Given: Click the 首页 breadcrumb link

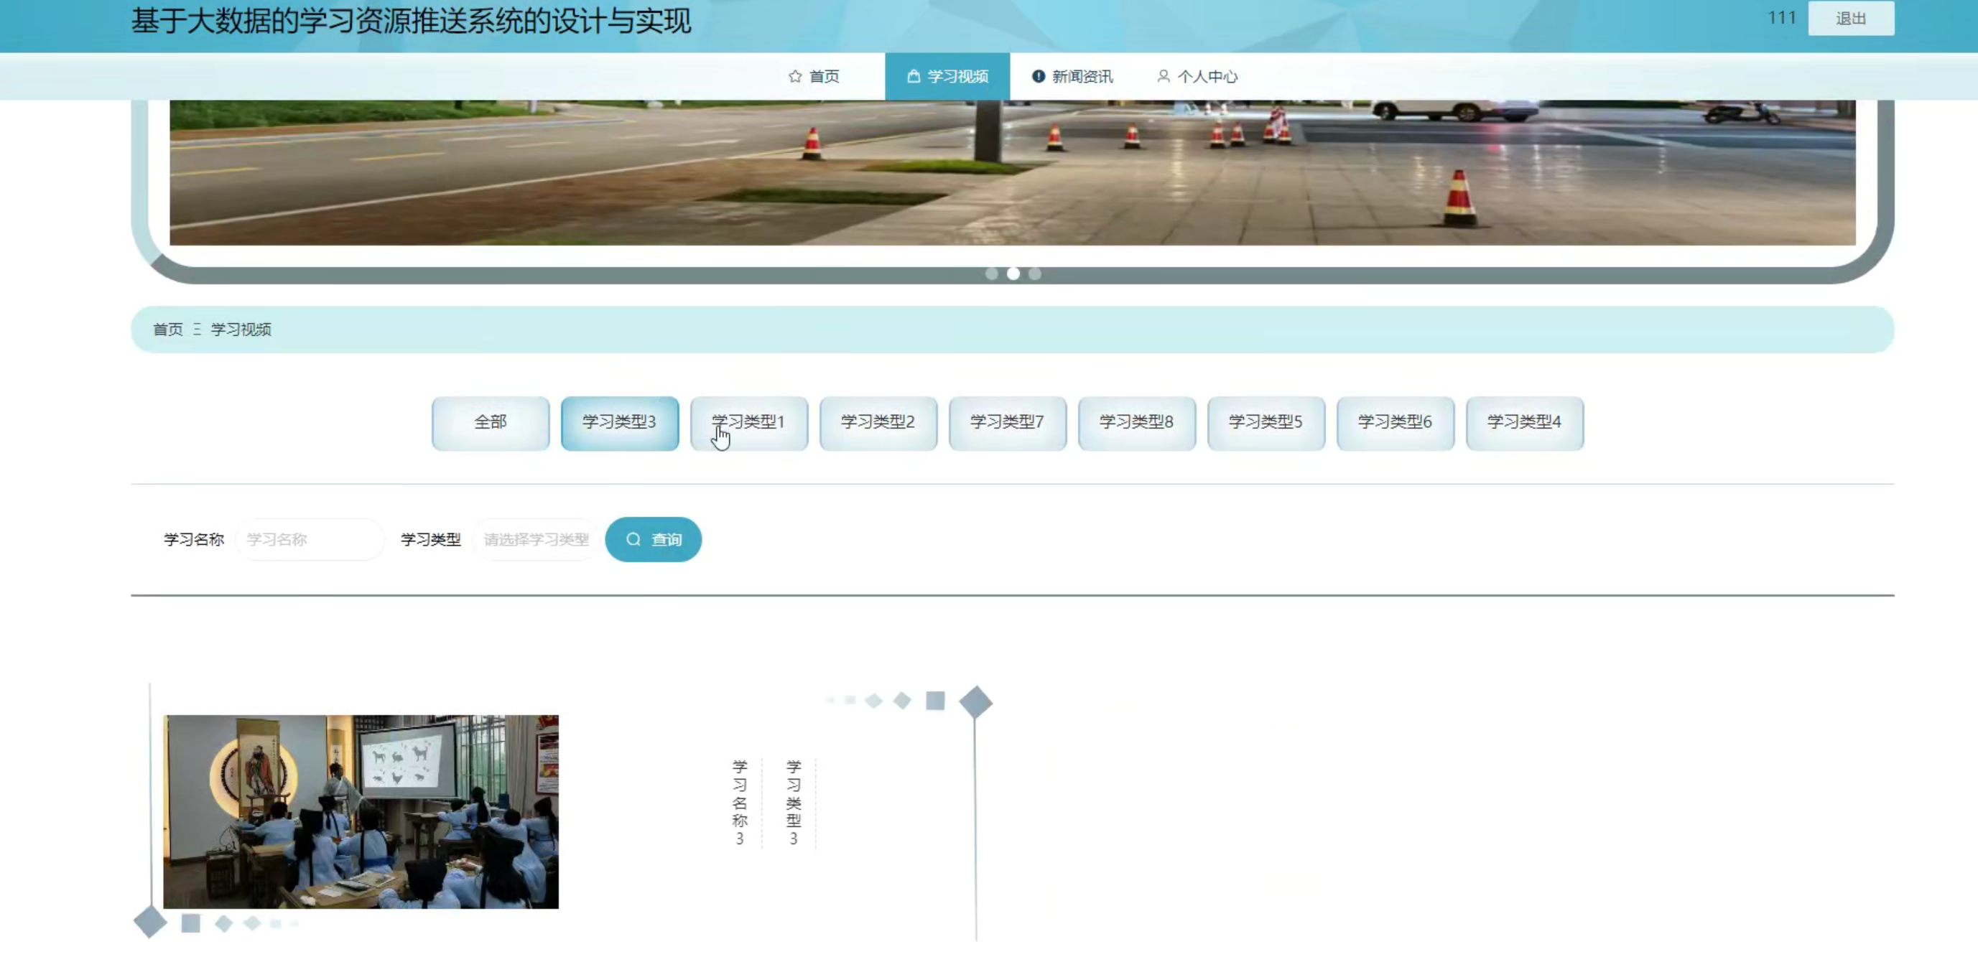Looking at the screenshot, I should tap(168, 330).
